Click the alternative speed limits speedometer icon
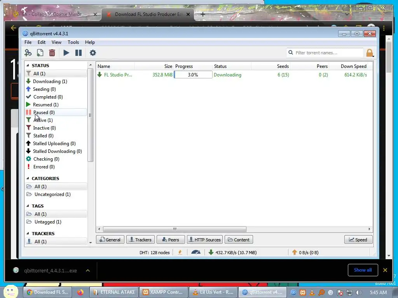This screenshot has width=398, height=298. point(196,252)
